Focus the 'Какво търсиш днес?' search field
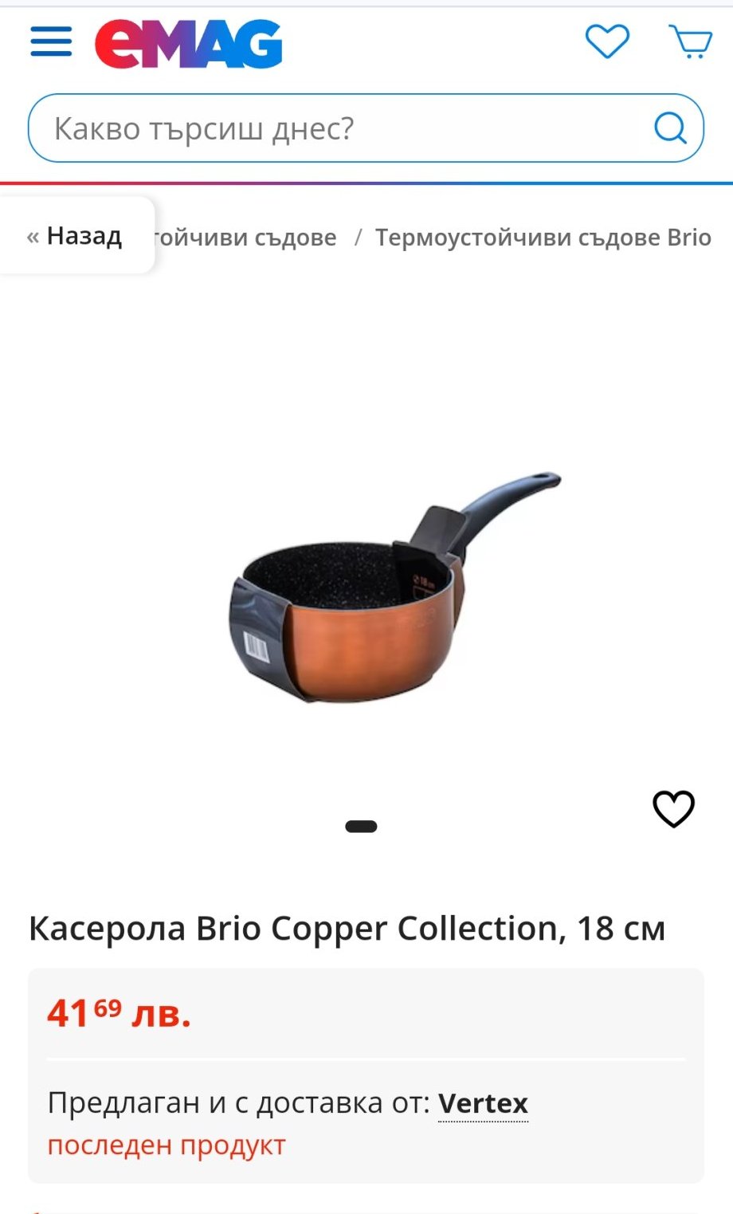The image size is (733, 1214). 366,128
